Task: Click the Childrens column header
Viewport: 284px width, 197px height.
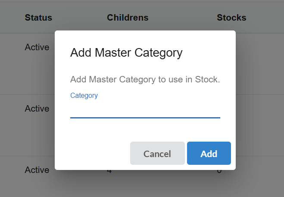Action: pos(128,18)
